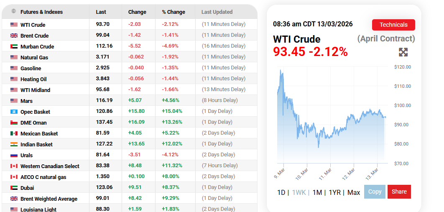Click the globe icon beside Futures & Indexes

point(14,12)
